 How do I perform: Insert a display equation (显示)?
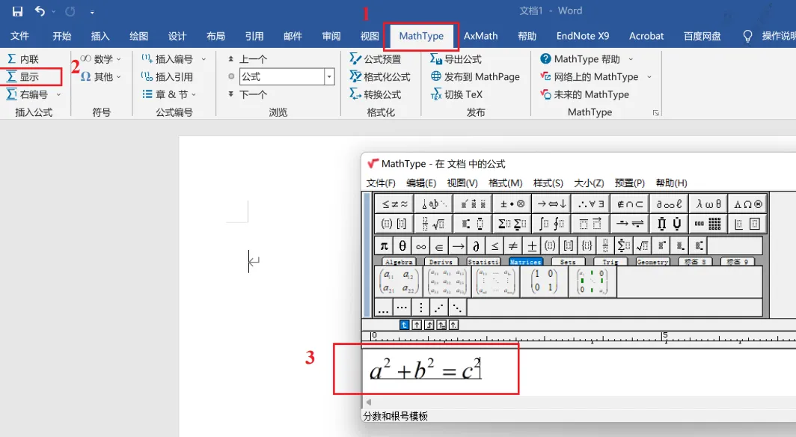click(23, 77)
